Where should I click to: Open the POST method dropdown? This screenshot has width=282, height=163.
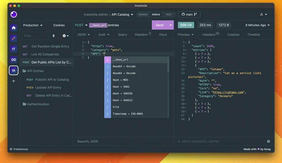(81, 25)
